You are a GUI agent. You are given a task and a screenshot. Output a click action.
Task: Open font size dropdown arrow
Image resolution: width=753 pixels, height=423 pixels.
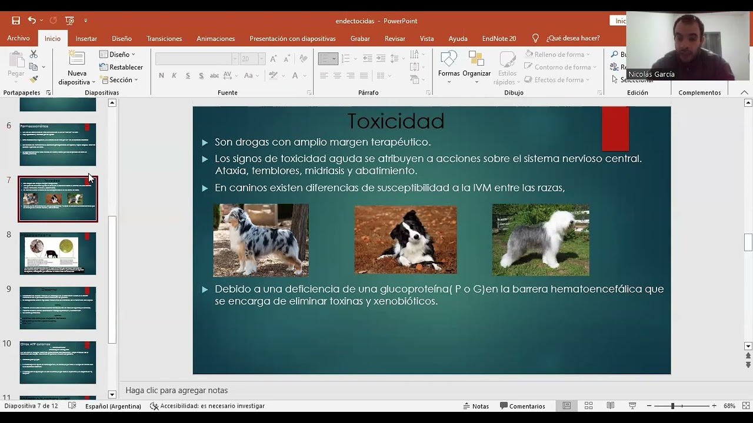tap(262, 59)
